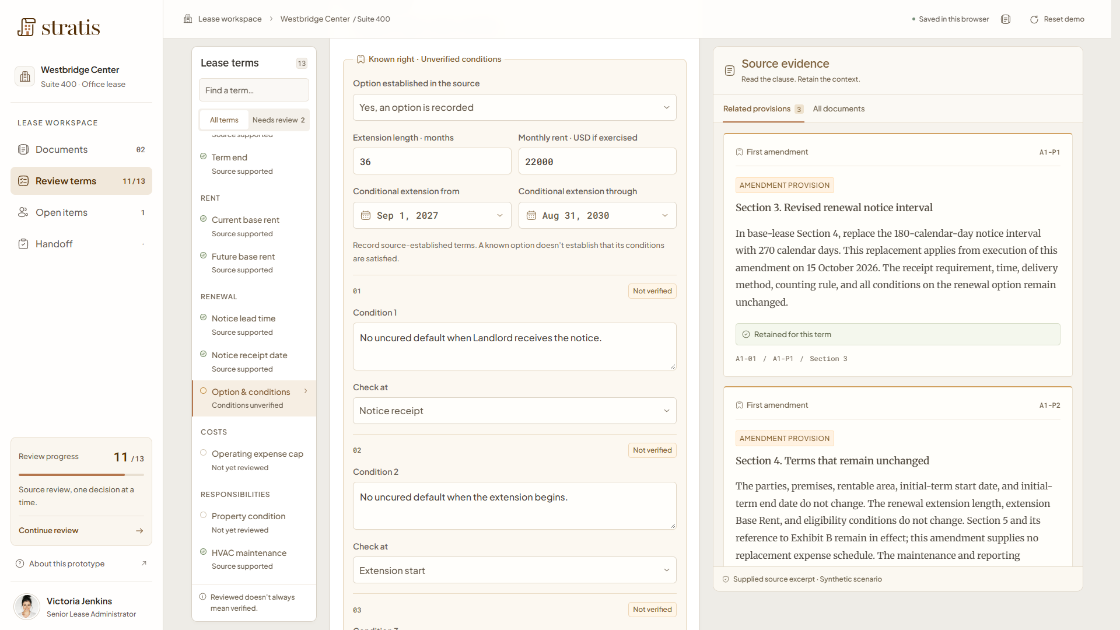The width and height of the screenshot is (1120, 630).
Task: Click the arrow icon next to Continue review
Action: [139, 531]
